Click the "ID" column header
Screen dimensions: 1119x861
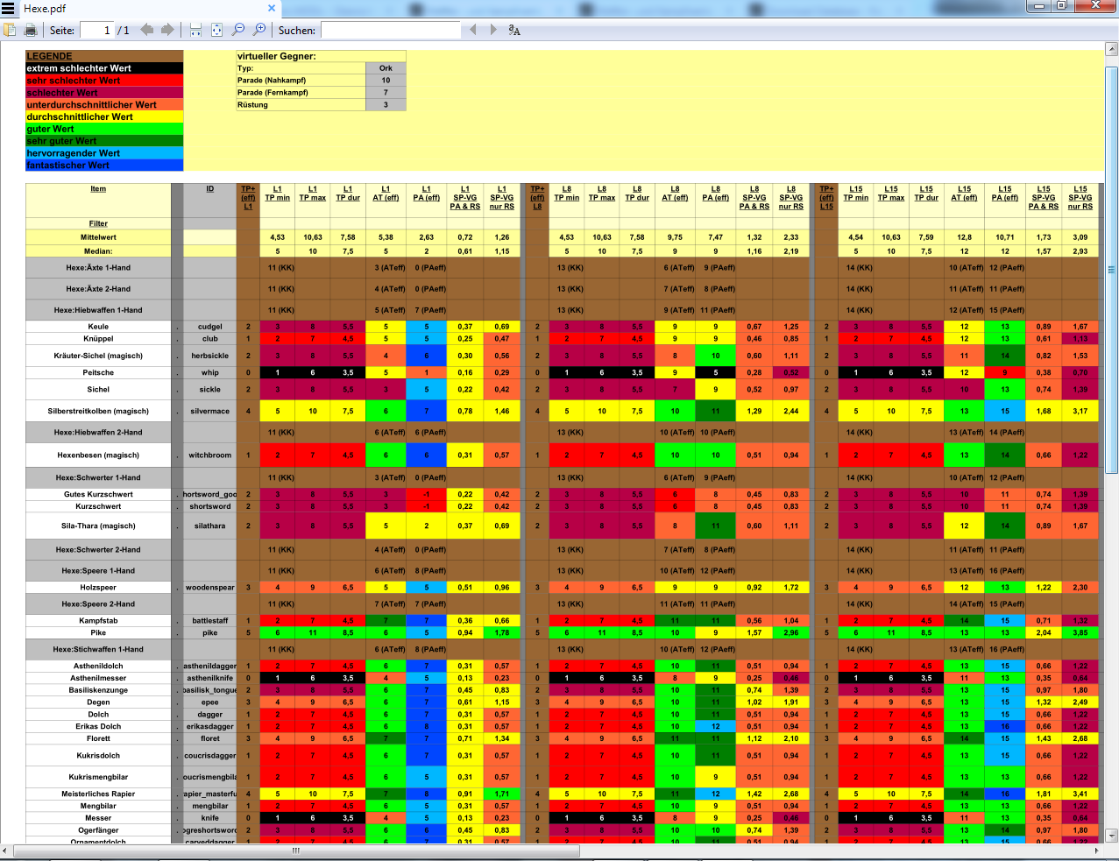(x=209, y=188)
